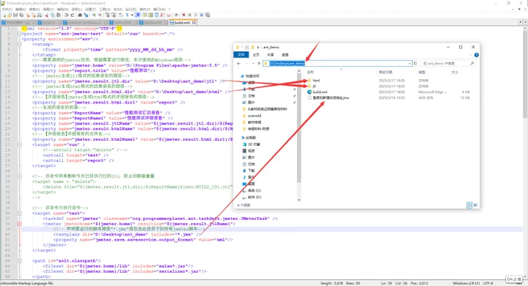
Task: Click the New file toolbar icon in Notepad++
Action: pyautogui.click(x=4, y=15)
